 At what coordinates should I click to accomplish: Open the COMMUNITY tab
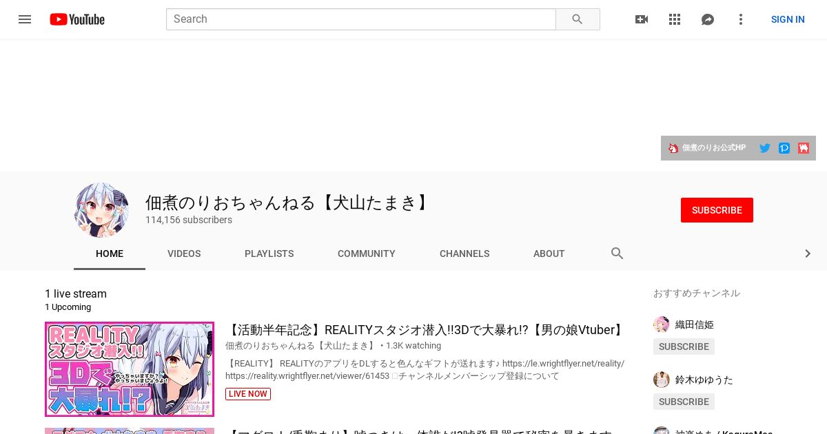point(367,254)
